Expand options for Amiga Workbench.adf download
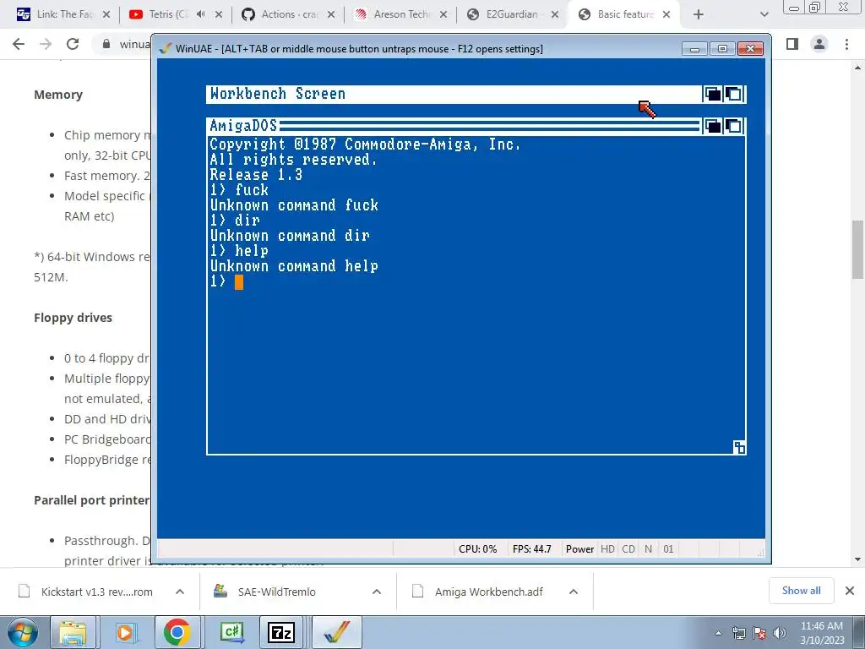Image resolution: width=865 pixels, height=649 pixels. pyautogui.click(x=574, y=592)
